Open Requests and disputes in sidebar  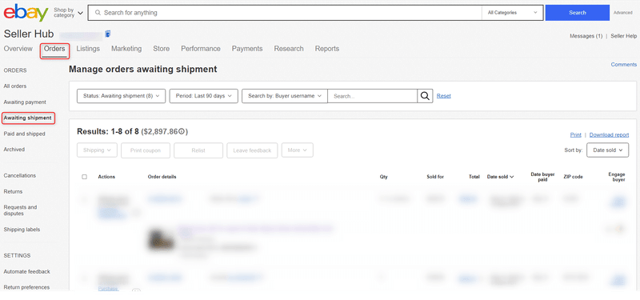pos(20,210)
